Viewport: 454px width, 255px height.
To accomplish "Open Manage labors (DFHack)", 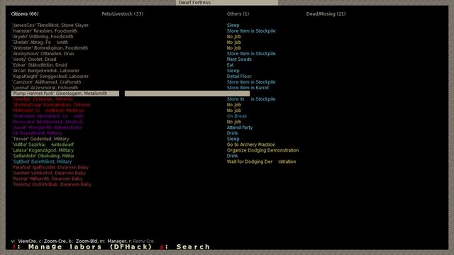I will 82,247.
